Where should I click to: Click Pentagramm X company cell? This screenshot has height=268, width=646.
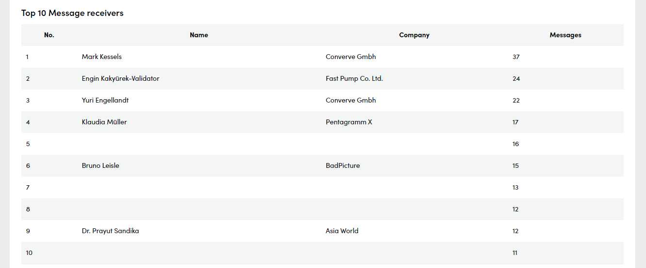349,122
